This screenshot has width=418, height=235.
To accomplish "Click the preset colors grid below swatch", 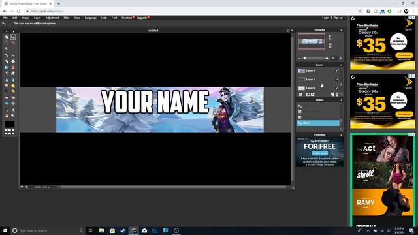I will [10, 132].
